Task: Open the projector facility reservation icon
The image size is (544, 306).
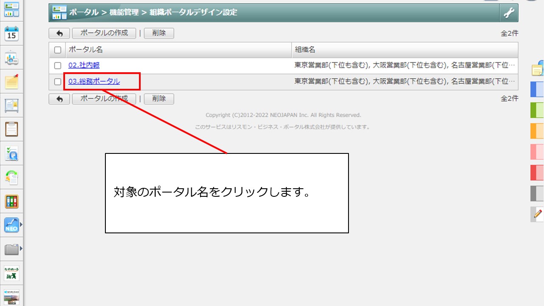Action: click(x=11, y=57)
